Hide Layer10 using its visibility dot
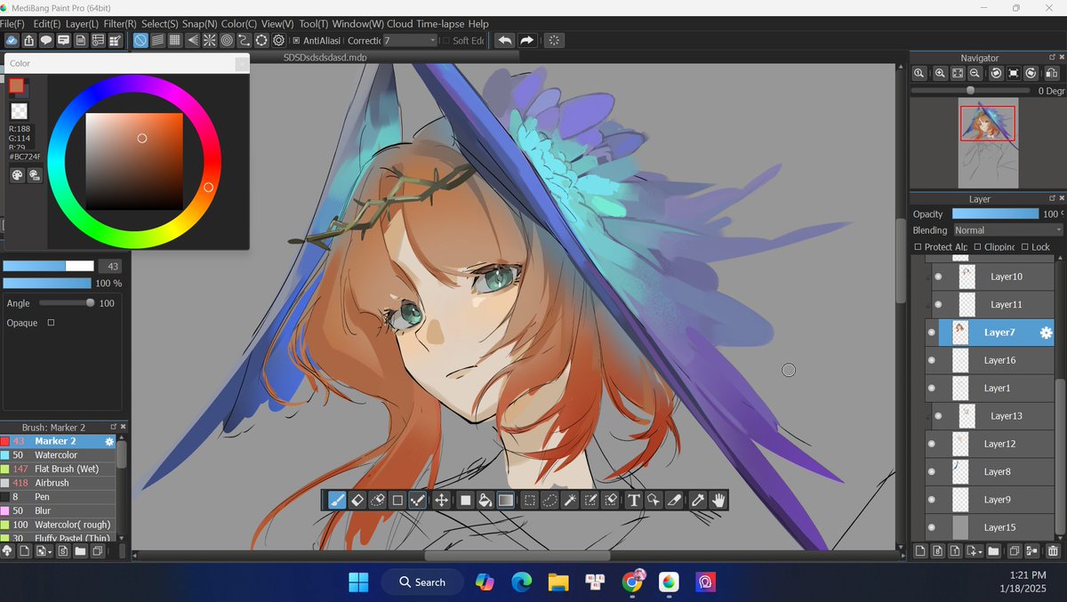 coord(938,277)
